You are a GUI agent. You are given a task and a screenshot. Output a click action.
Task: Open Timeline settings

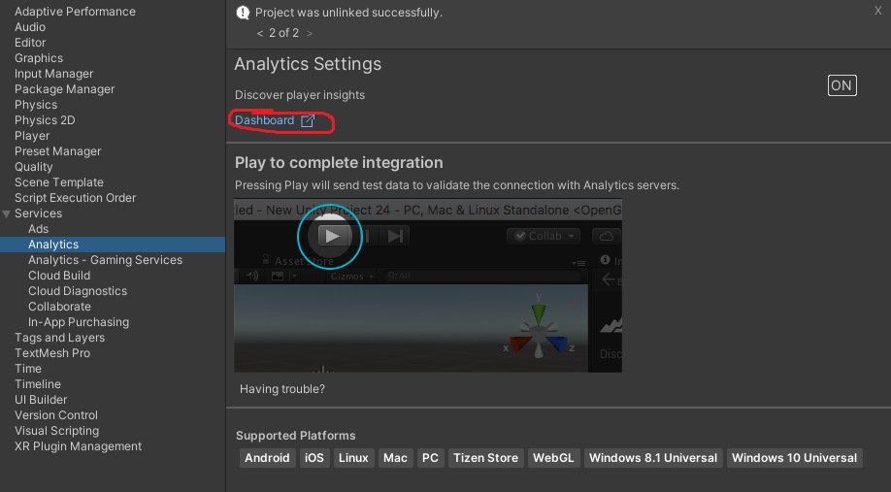(38, 384)
